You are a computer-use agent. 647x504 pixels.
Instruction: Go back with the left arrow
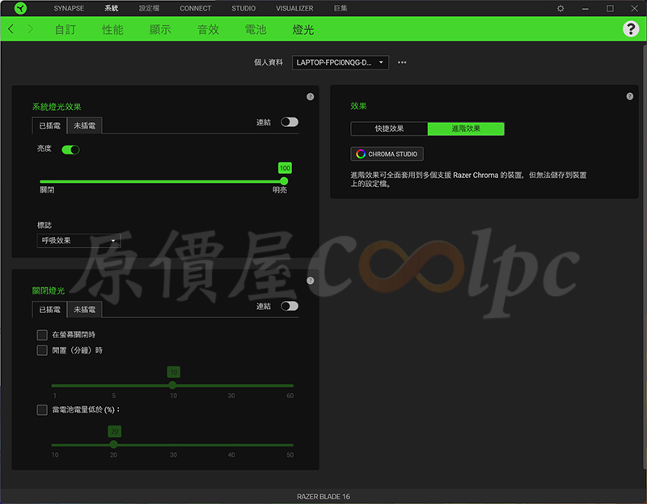(x=11, y=29)
